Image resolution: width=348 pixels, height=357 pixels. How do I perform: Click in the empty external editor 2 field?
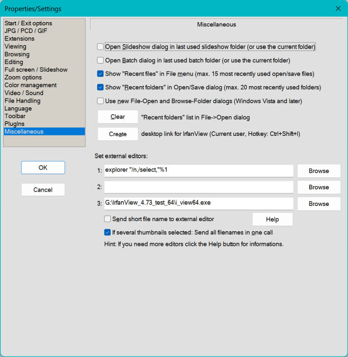[199, 187]
